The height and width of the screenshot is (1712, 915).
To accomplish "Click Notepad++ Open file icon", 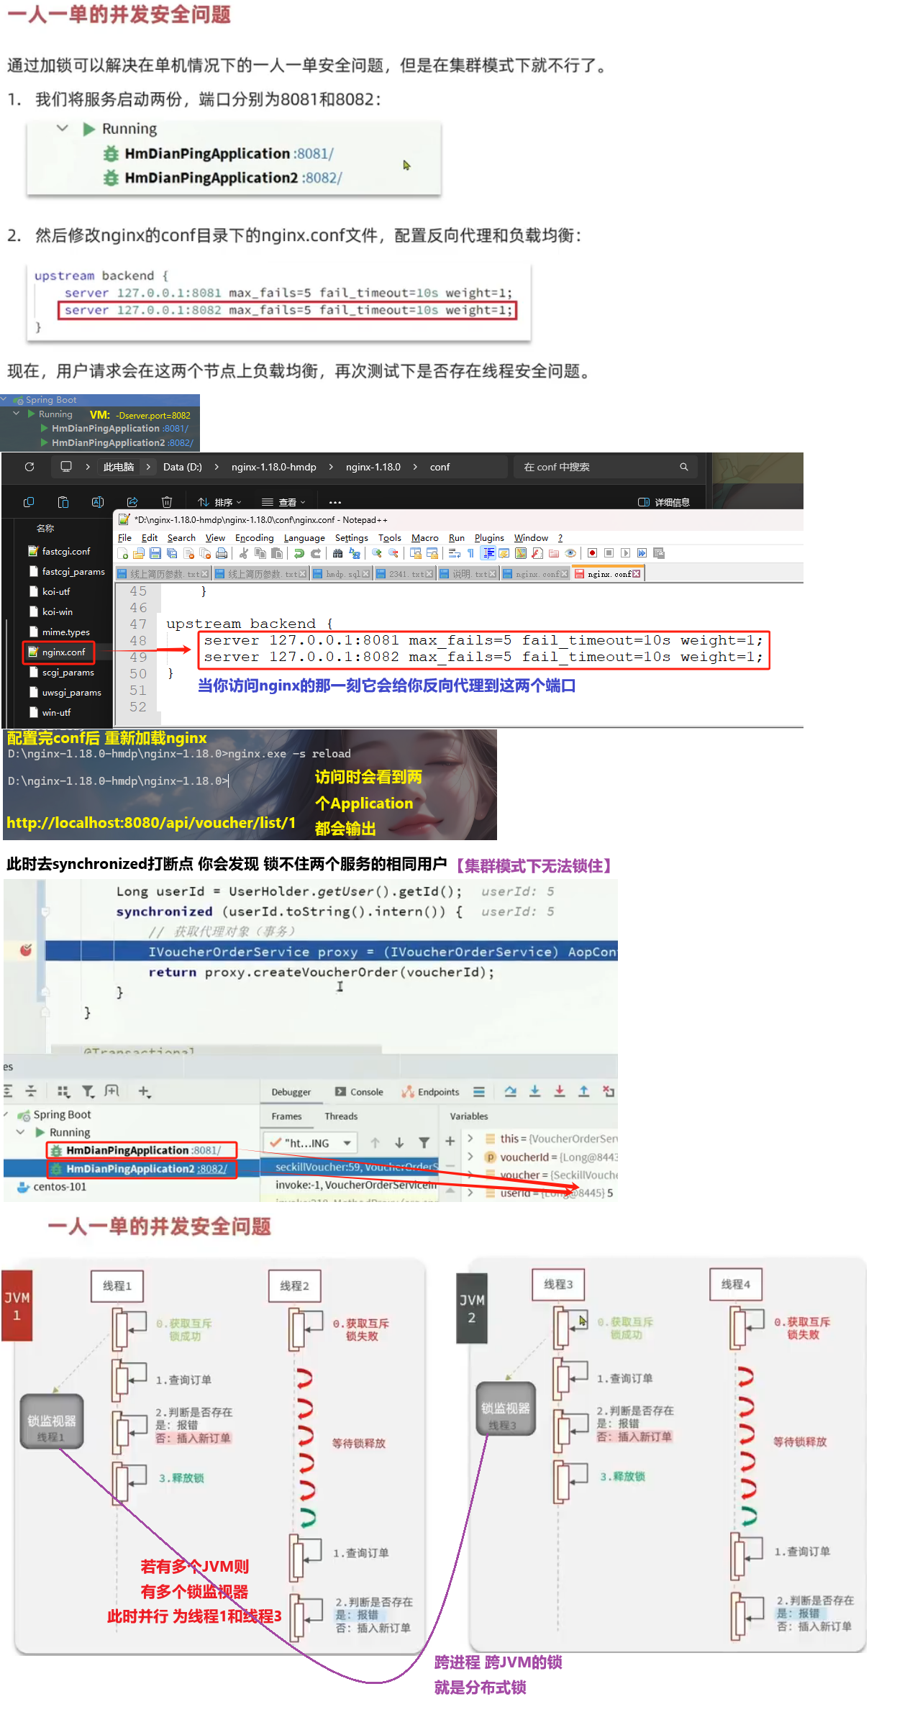I will tap(139, 553).
